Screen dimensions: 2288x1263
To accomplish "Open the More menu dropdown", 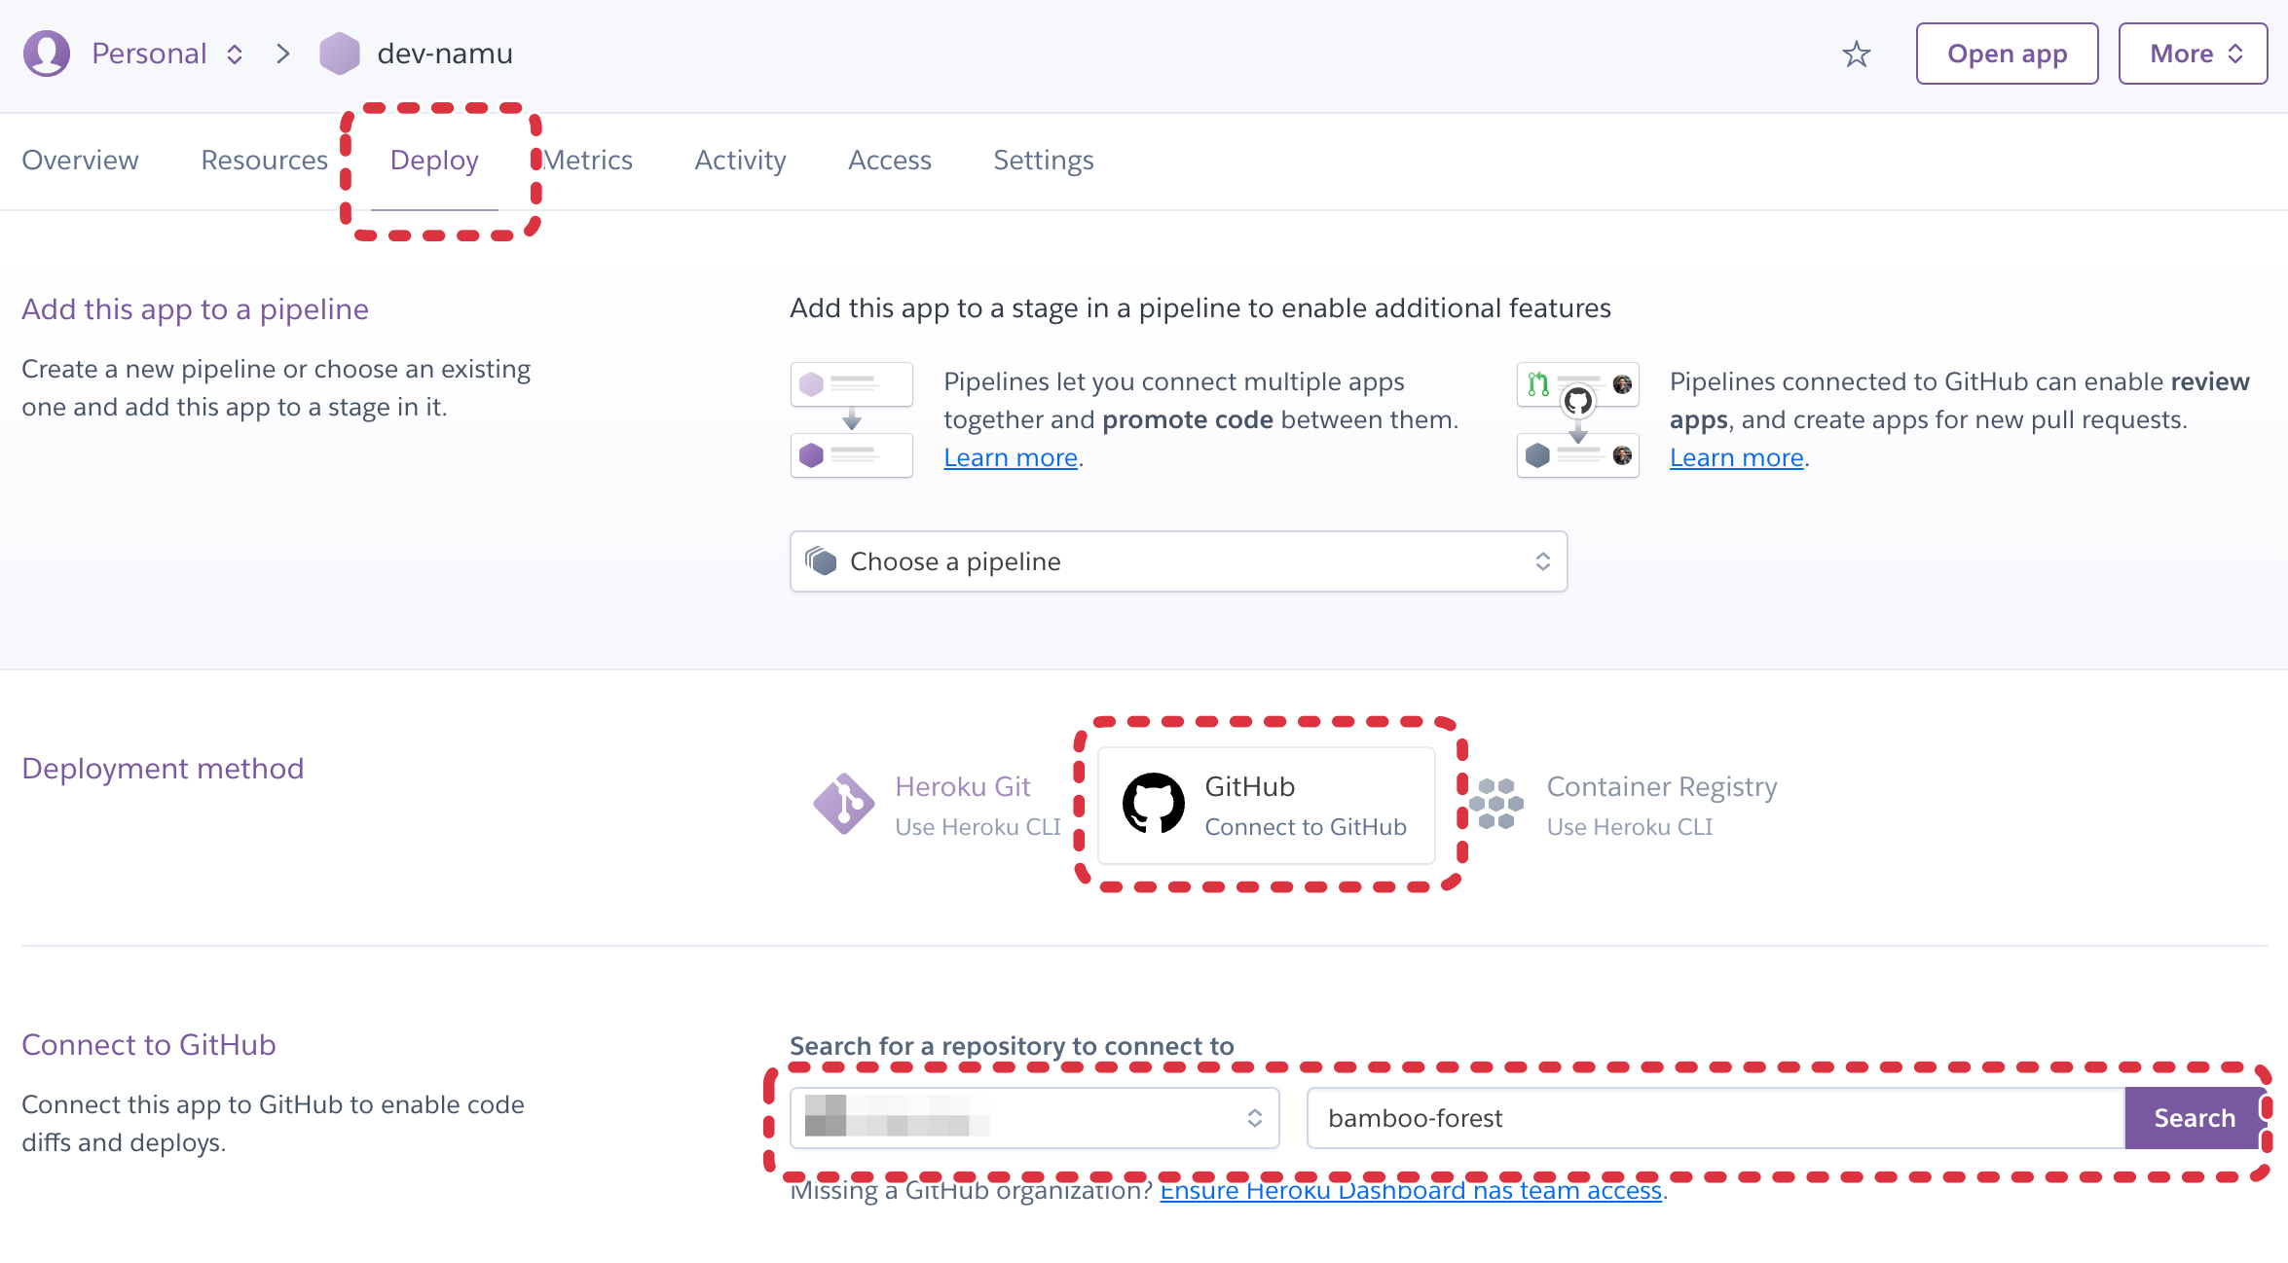I will (x=2193, y=54).
